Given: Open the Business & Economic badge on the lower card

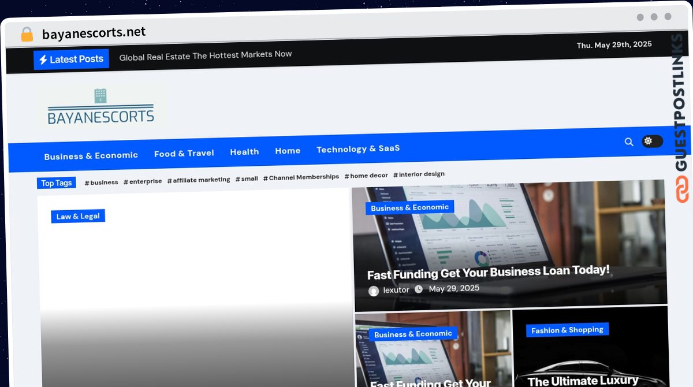Looking at the screenshot, I should point(413,334).
